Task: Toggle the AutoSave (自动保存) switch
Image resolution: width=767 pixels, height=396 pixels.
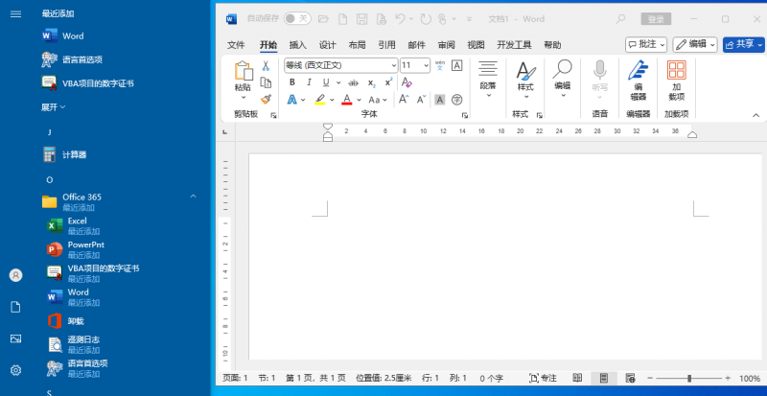Action: click(x=297, y=18)
